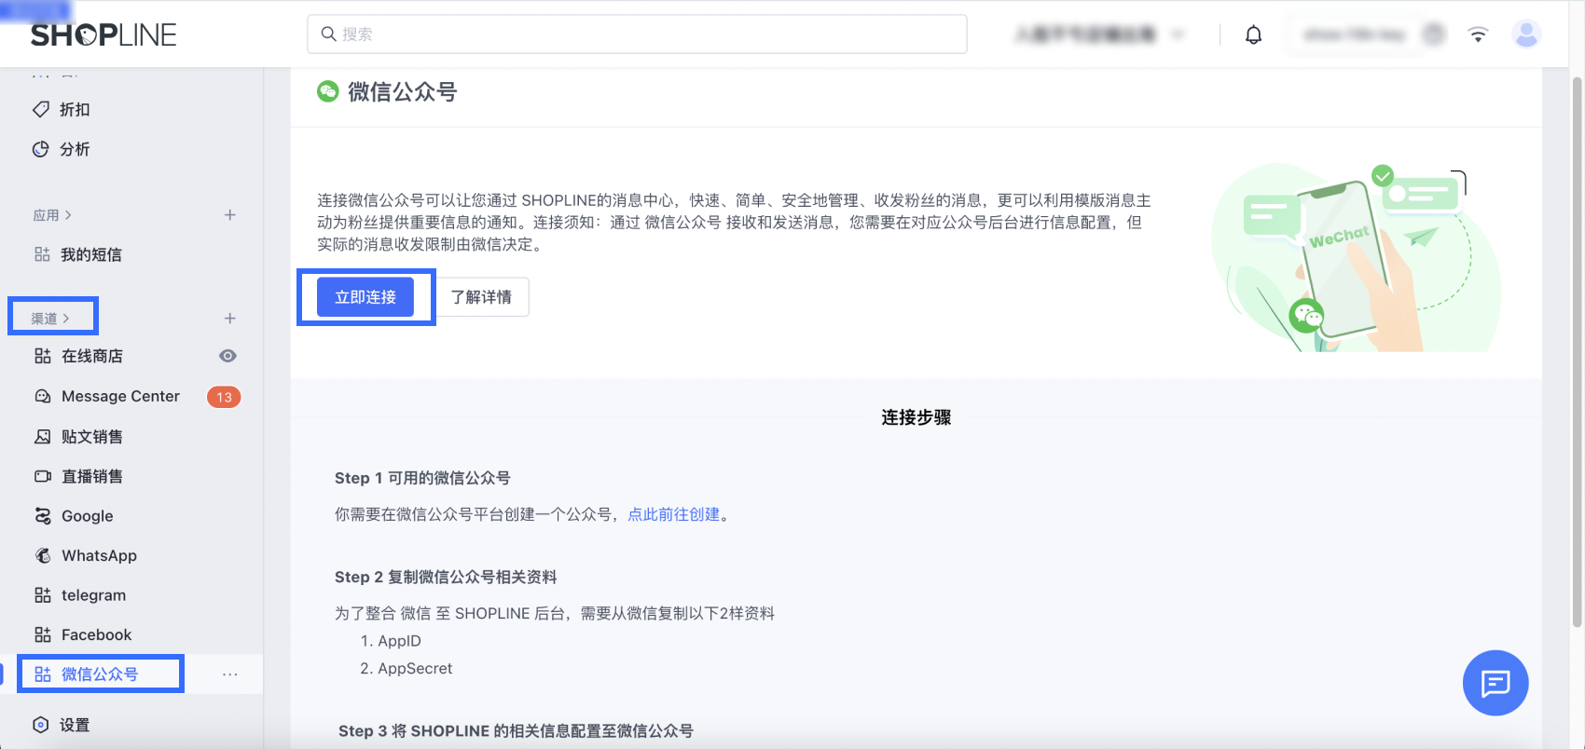Viewport: 1585px width, 749px height.
Task: Click the green WeChat header icon
Action: point(328,91)
